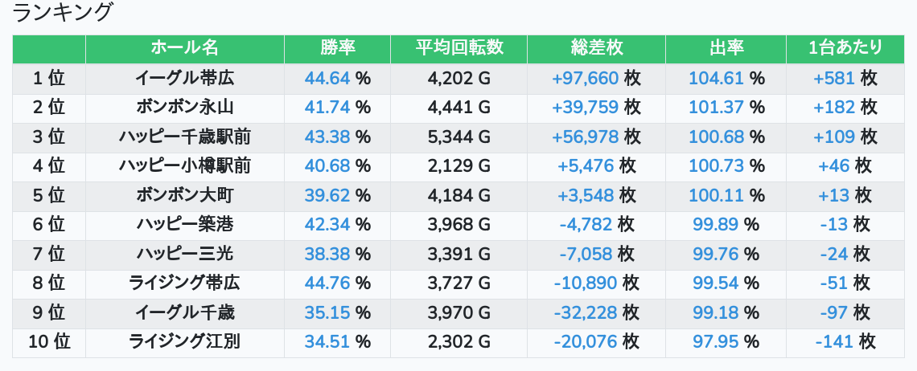917x371 pixels.
Task: Open the イーグル帯広 hall entry
Action: (x=185, y=78)
